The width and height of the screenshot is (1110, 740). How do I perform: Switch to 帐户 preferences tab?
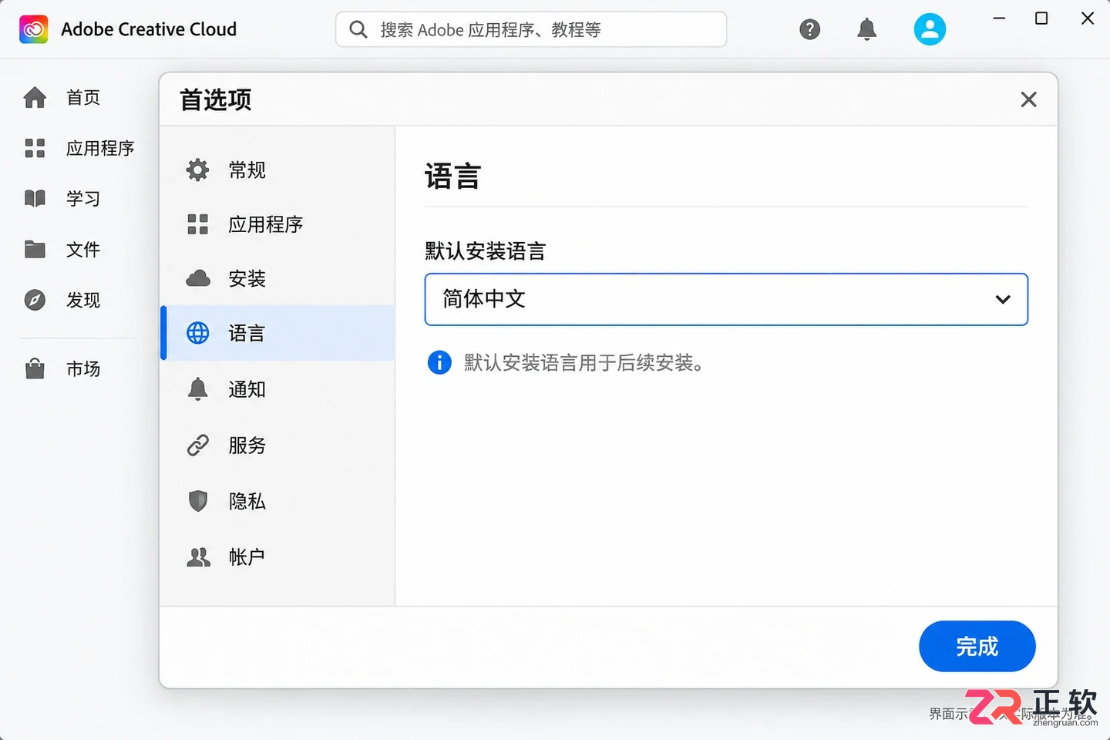tap(277, 557)
